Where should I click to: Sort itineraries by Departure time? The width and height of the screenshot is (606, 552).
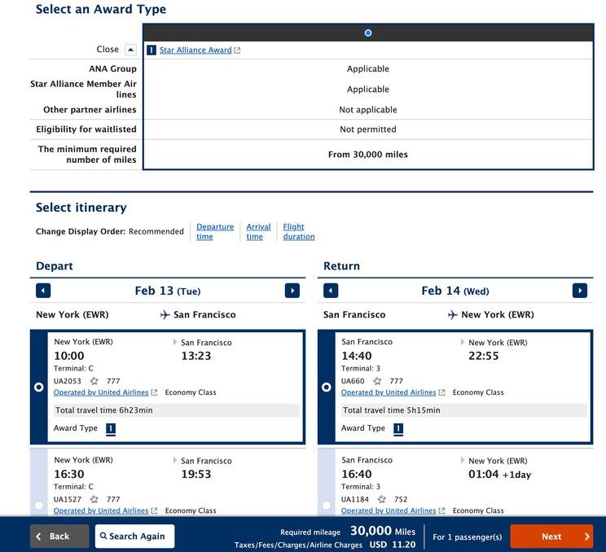(215, 232)
